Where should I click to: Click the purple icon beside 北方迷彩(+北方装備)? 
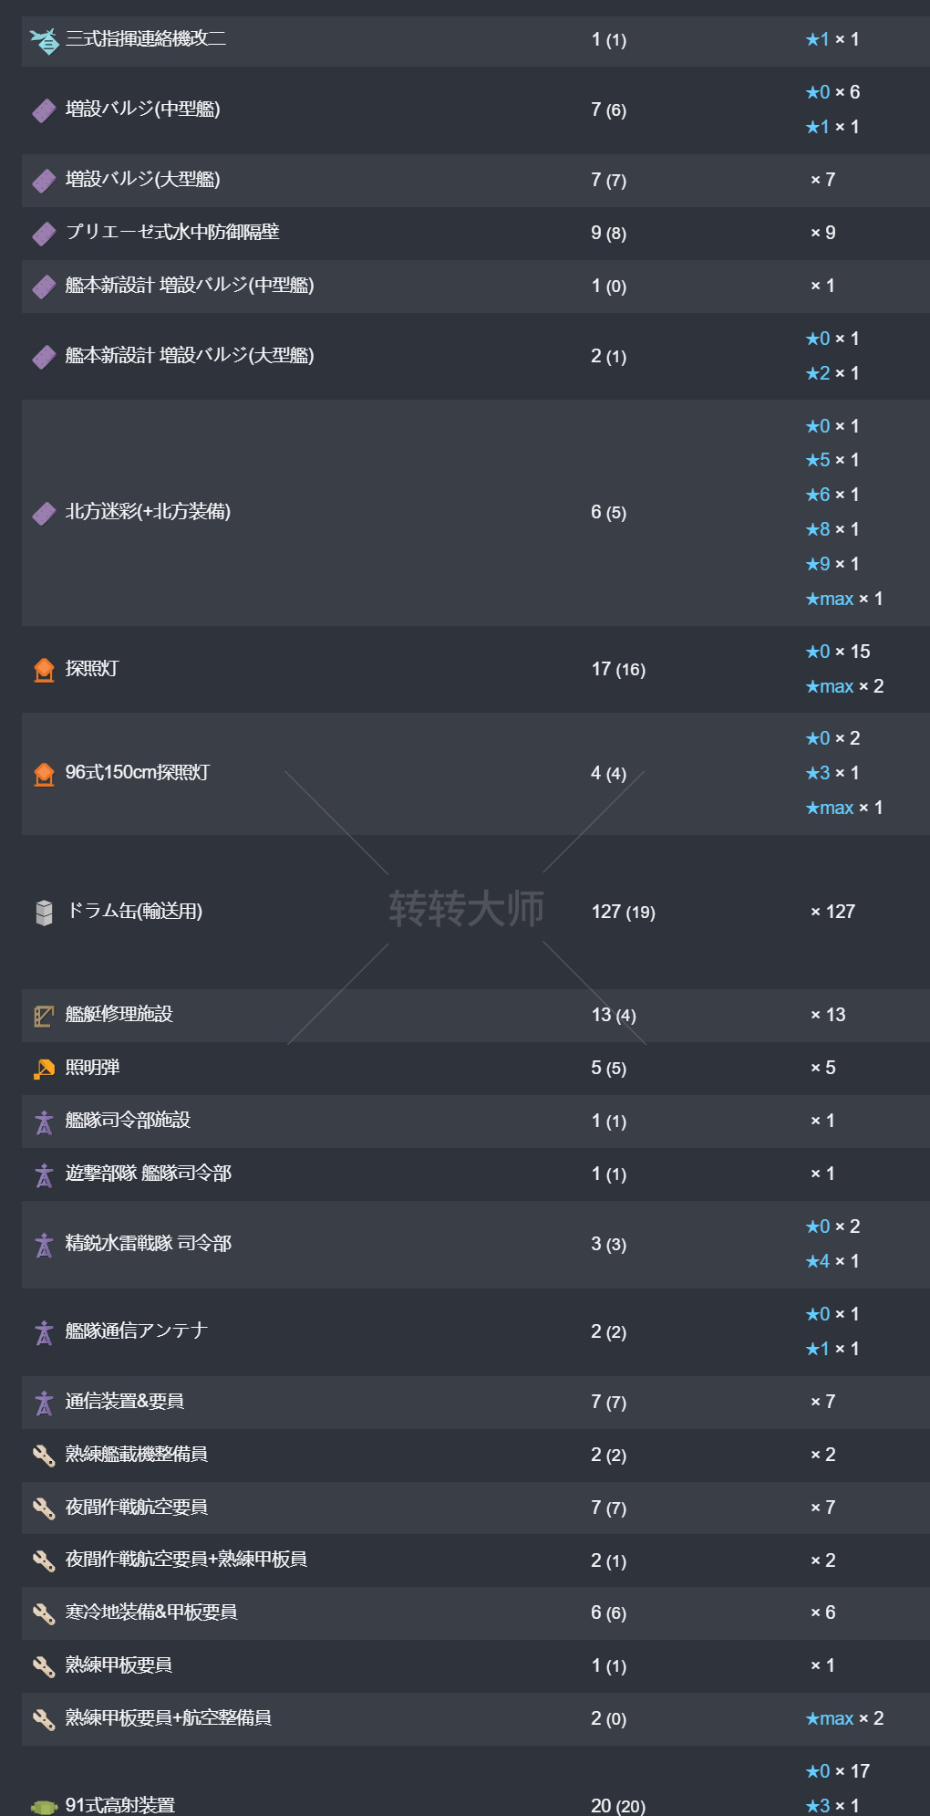[44, 513]
